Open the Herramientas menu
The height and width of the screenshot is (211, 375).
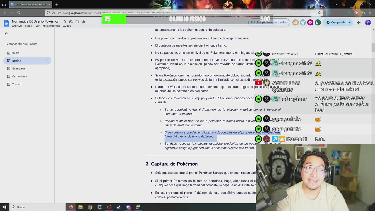[x=51, y=26]
